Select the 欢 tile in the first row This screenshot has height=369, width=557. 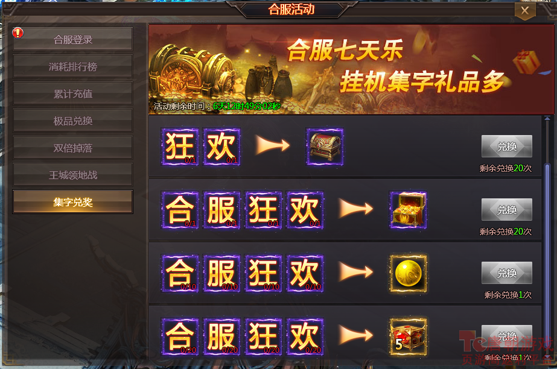coord(221,147)
